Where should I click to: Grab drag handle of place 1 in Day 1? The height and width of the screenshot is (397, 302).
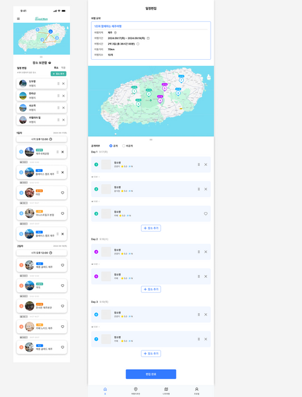point(199,165)
